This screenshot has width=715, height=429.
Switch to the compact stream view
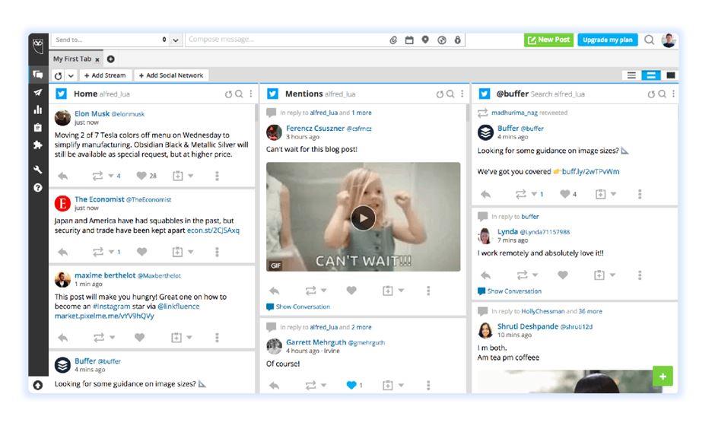(631, 75)
